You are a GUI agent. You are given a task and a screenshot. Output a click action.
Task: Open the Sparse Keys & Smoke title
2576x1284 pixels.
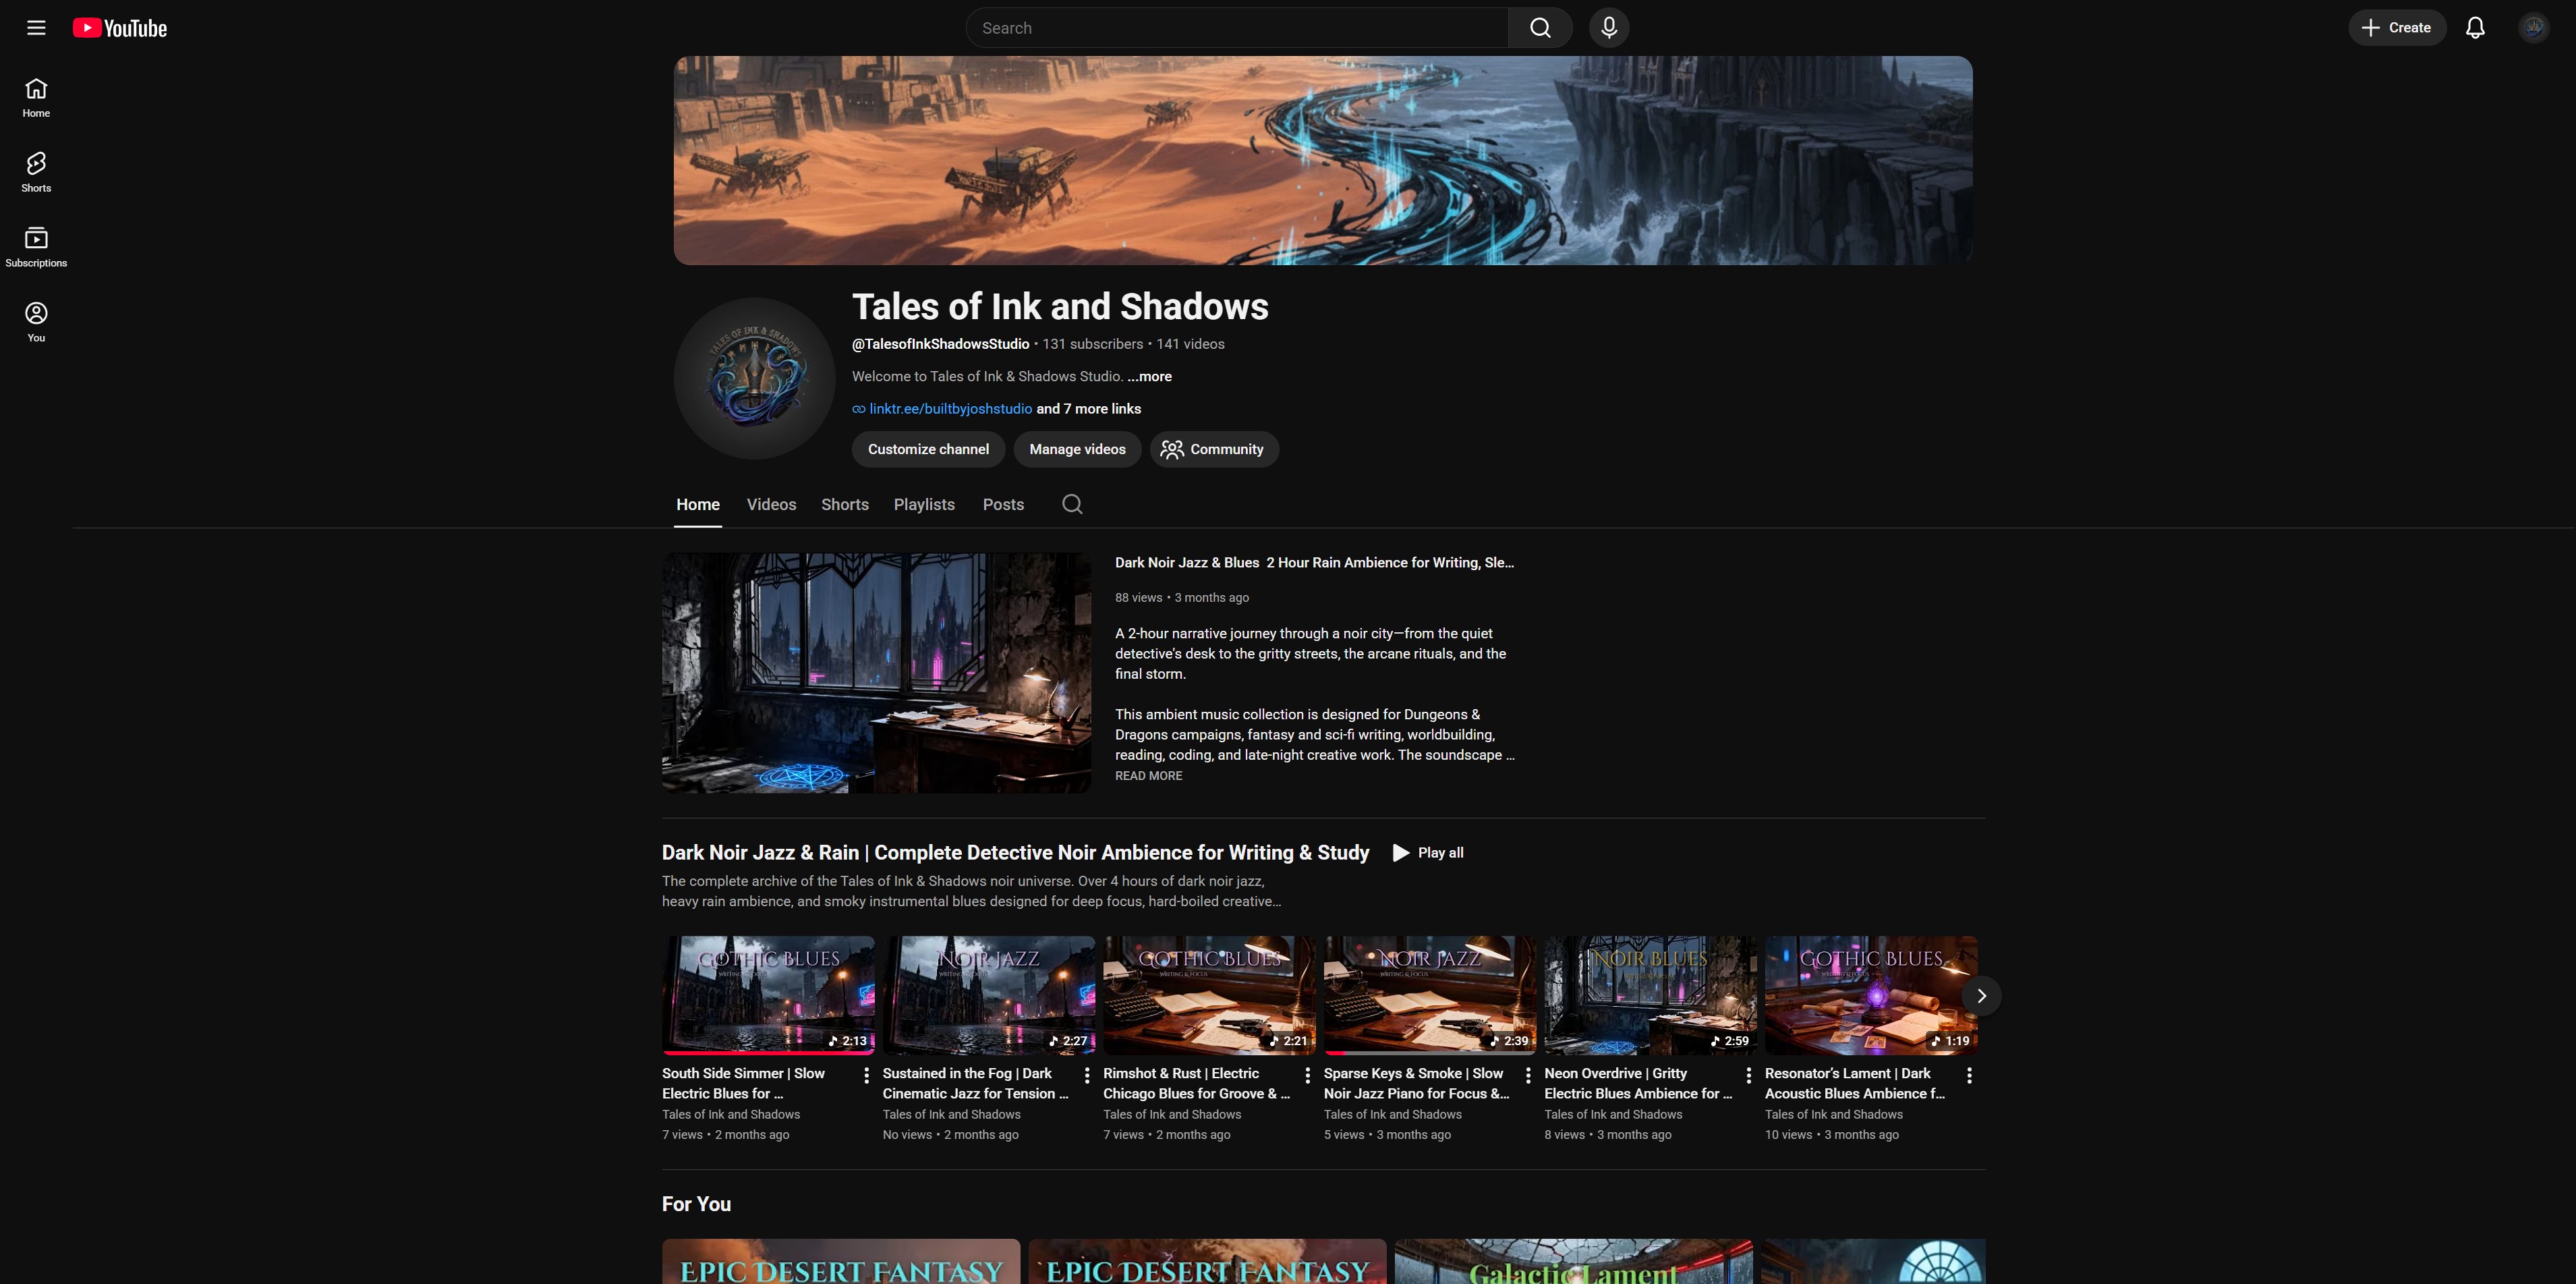[x=1417, y=1084]
